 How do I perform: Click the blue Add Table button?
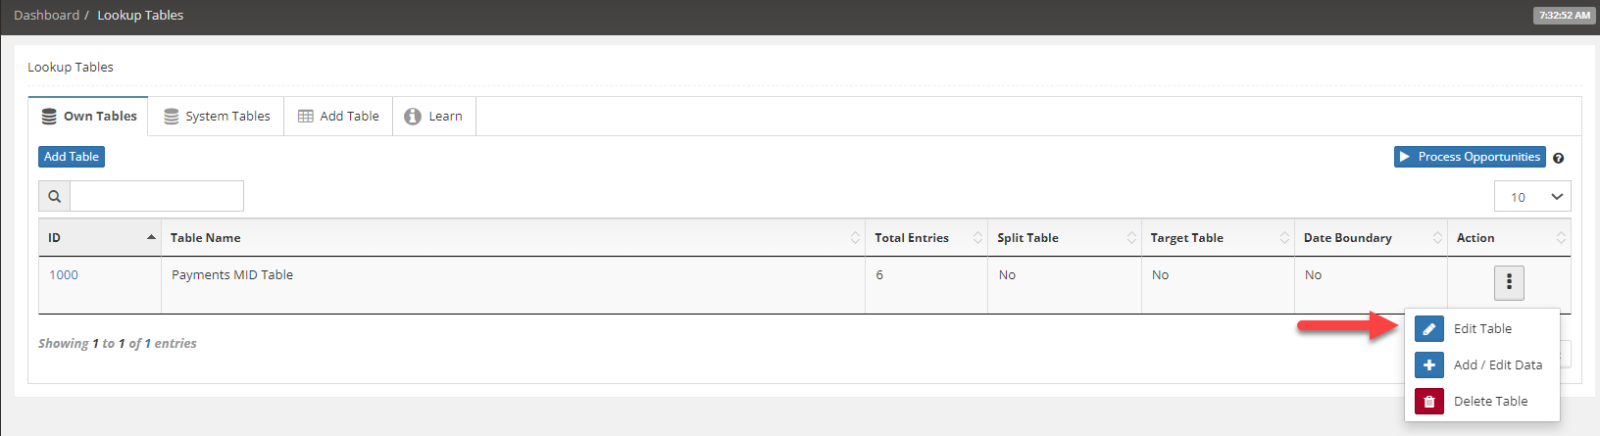click(x=72, y=157)
